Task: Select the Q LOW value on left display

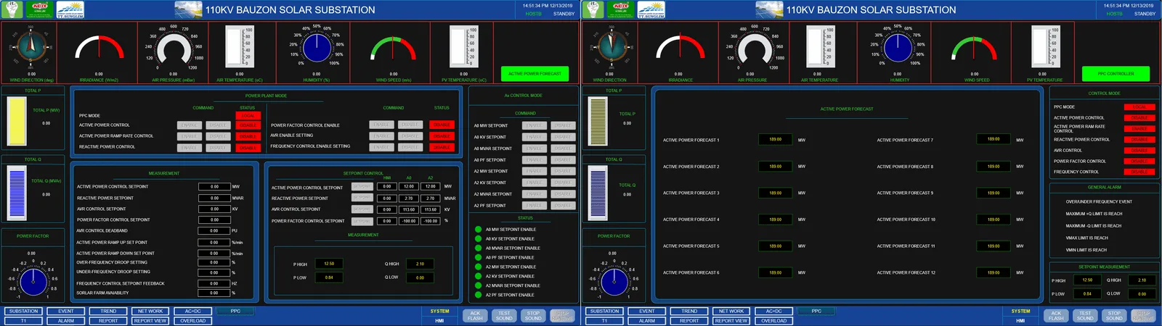Action: tap(420, 277)
